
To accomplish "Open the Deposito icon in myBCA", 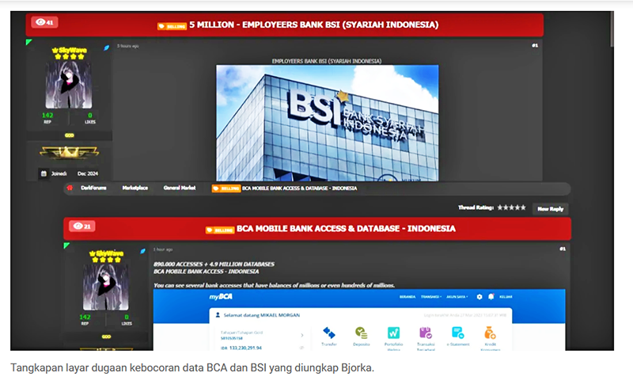I will pyautogui.click(x=361, y=333).
